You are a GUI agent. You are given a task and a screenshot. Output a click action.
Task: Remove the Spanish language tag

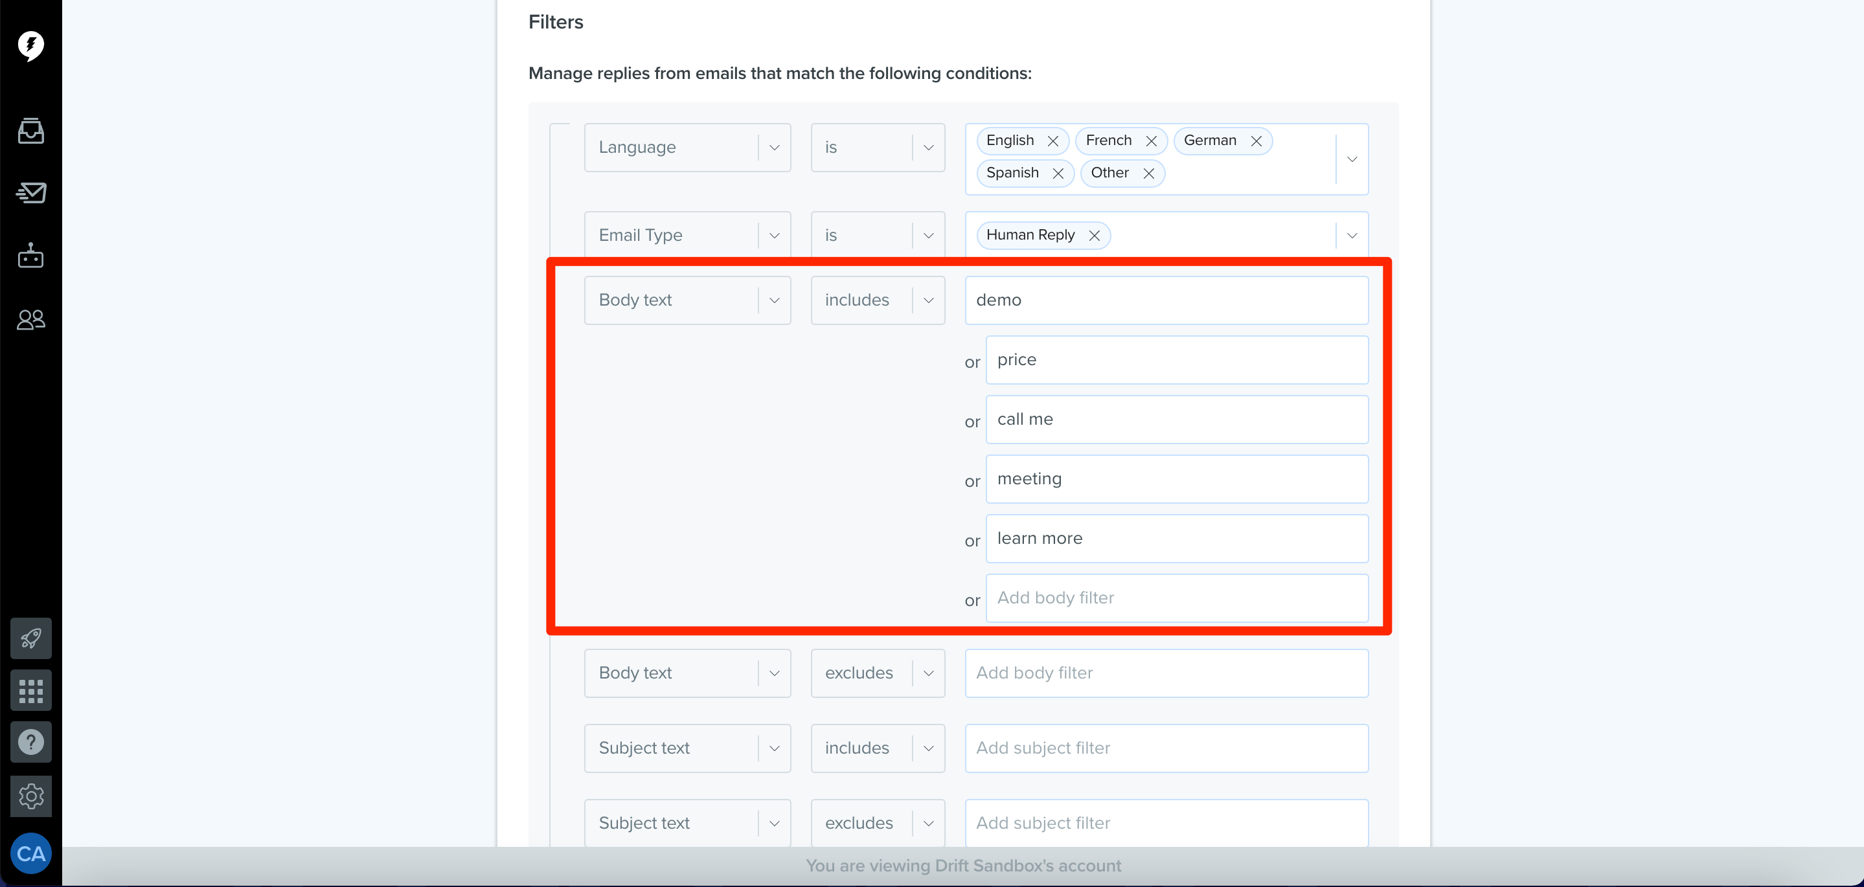[x=1058, y=174]
